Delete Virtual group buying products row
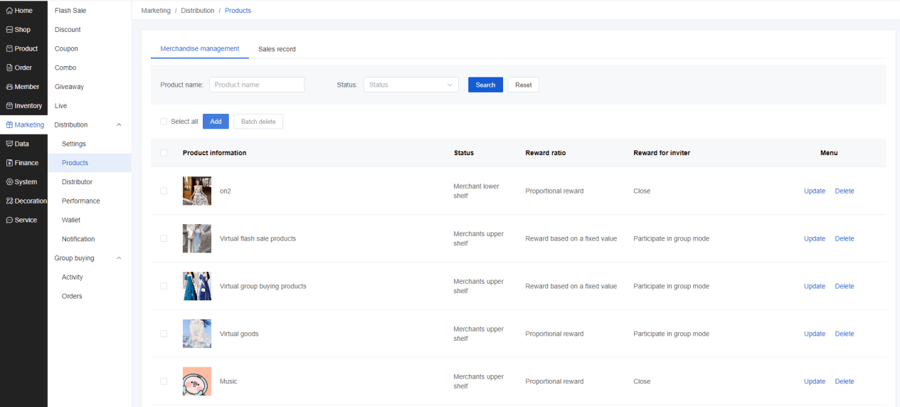The width and height of the screenshot is (900, 407). (x=845, y=286)
